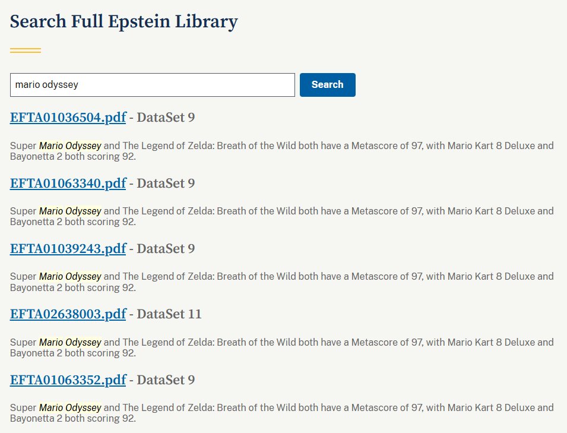Open EFTA01063352.pdf link
The height and width of the screenshot is (433, 567).
68,380
